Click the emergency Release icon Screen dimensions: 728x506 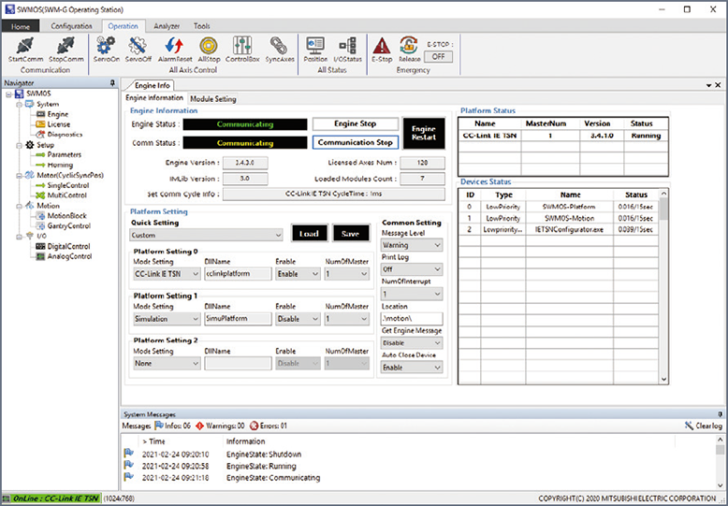click(x=409, y=50)
